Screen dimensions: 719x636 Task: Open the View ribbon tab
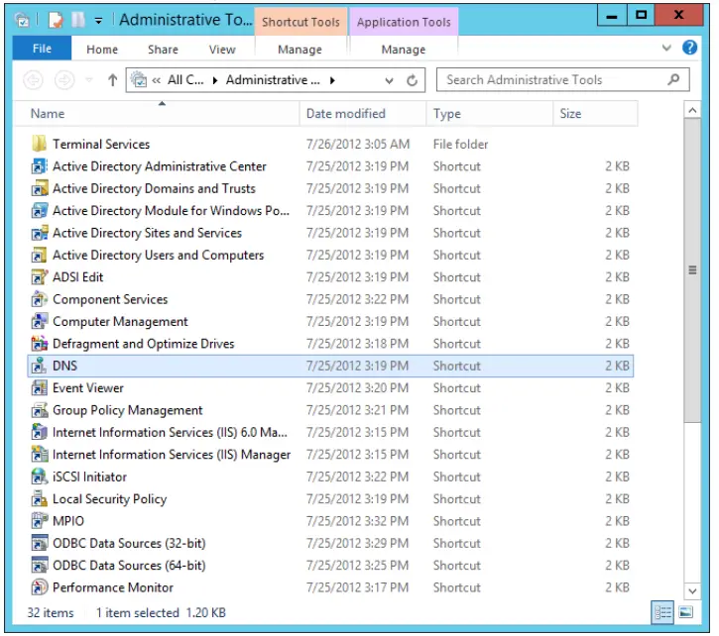(x=222, y=49)
